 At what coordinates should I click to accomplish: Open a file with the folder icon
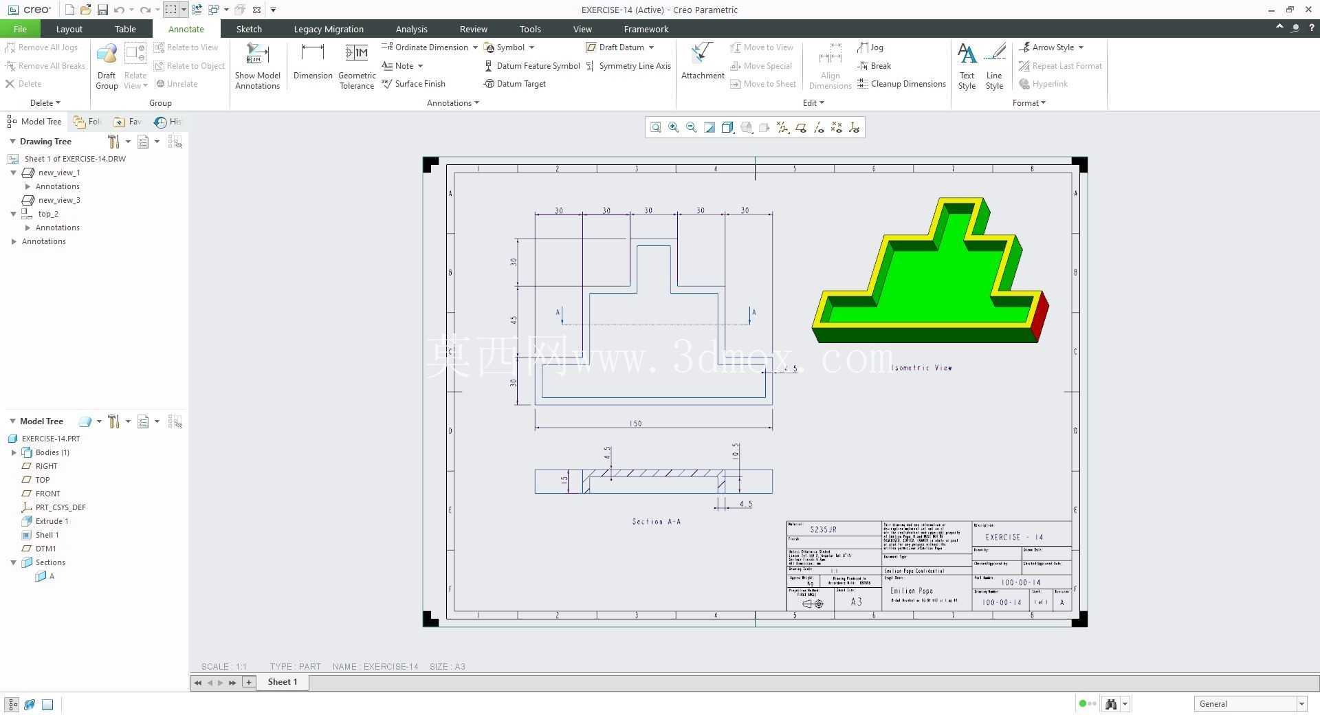pos(86,10)
